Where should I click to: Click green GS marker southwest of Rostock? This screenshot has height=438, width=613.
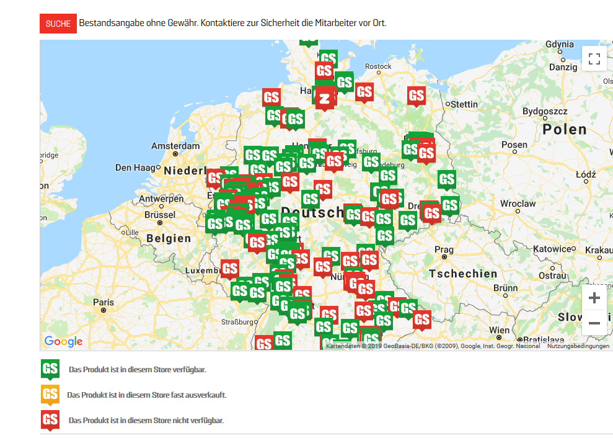click(x=344, y=81)
